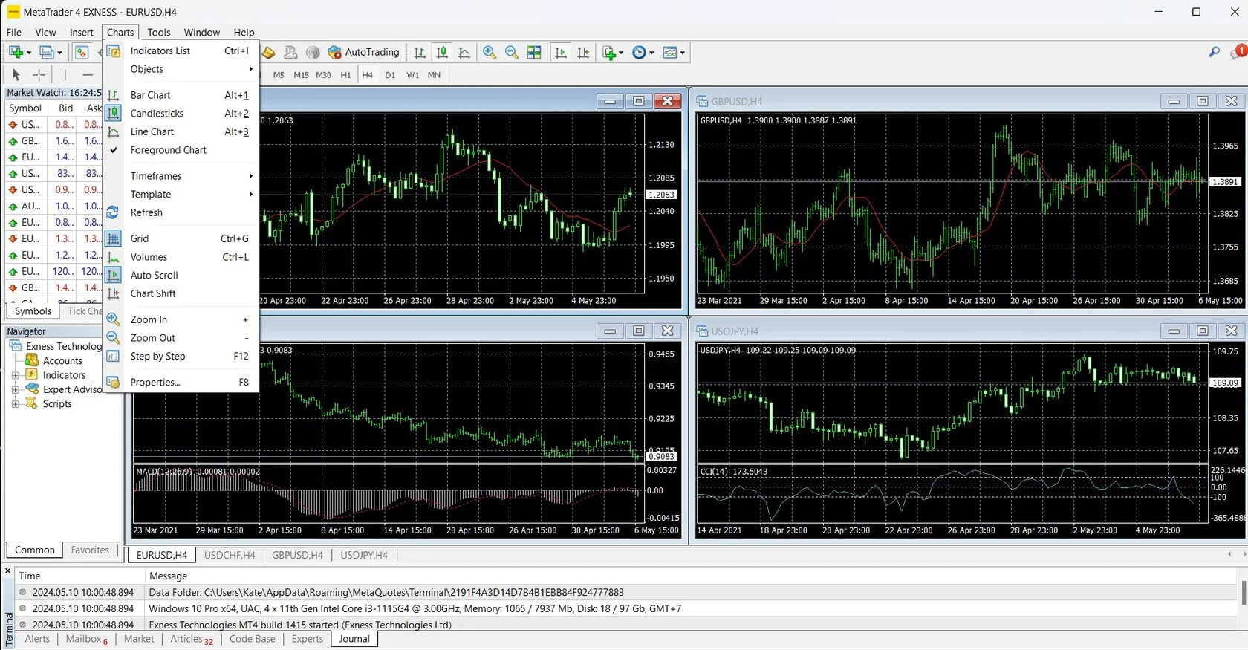Expand Scripts node in Navigator
Image resolution: width=1248 pixels, height=650 pixels.
click(x=15, y=404)
